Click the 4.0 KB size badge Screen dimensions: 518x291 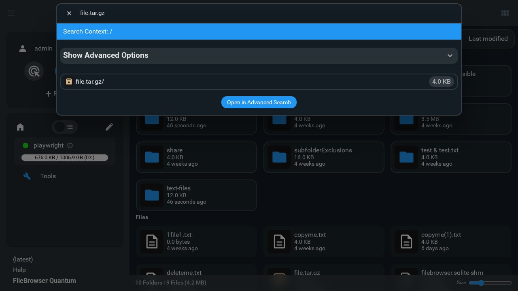click(442, 82)
